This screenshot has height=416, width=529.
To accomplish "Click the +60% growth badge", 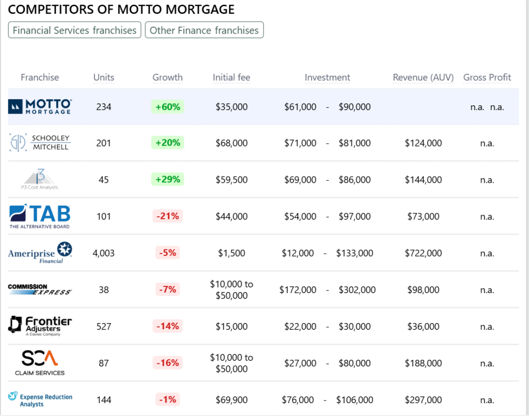I will (x=167, y=107).
